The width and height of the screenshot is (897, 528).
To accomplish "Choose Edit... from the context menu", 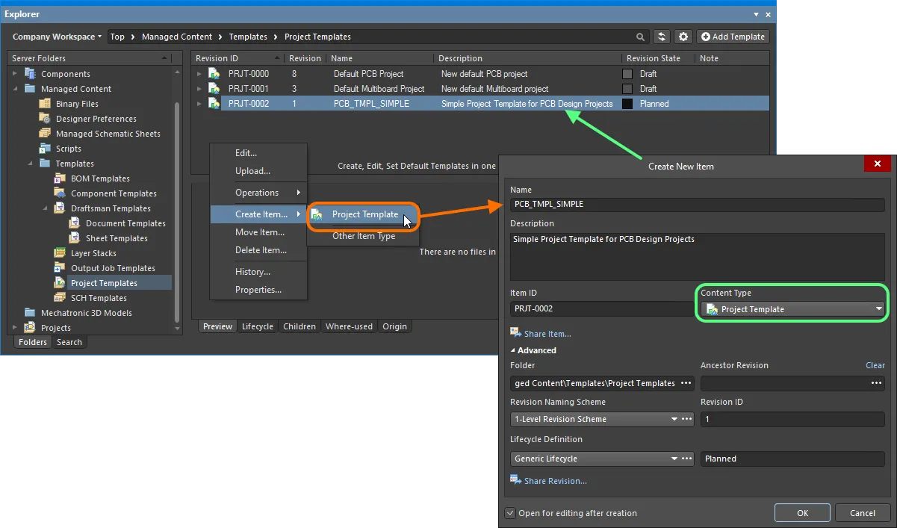I will click(258, 153).
